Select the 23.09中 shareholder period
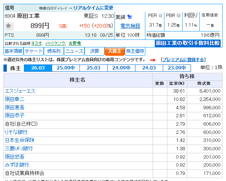This screenshot has height=181, width=226. tap(177, 68)
